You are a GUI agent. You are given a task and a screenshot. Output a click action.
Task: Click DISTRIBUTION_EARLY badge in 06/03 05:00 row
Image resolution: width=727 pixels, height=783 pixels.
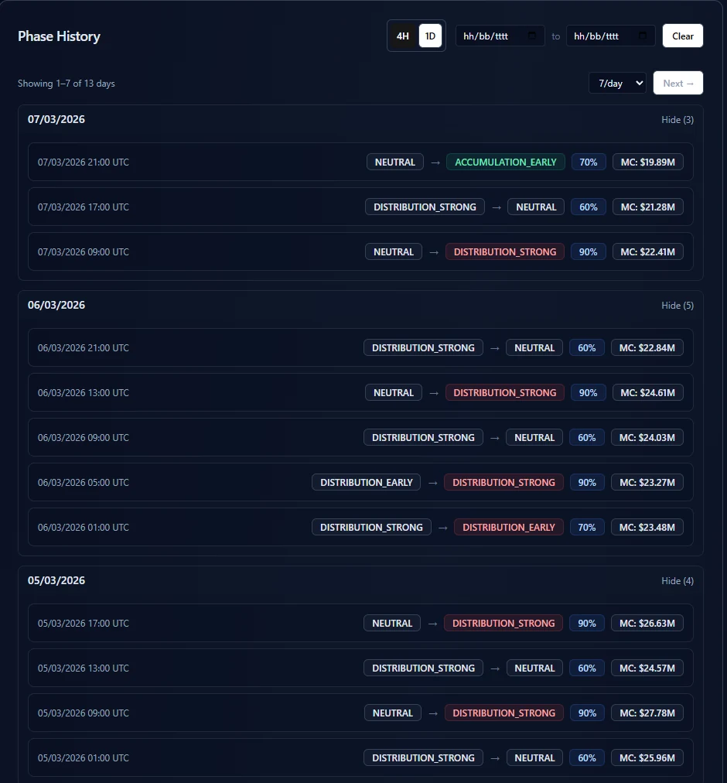(x=366, y=483)
